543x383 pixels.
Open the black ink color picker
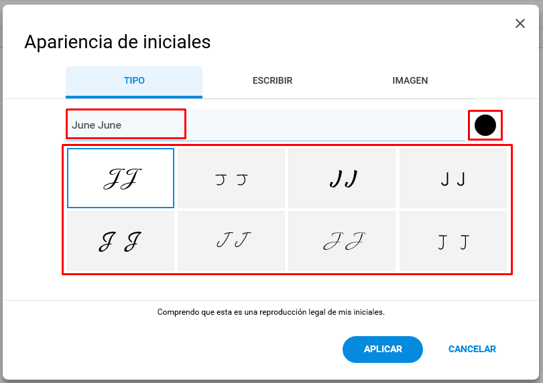click(485, 125)
